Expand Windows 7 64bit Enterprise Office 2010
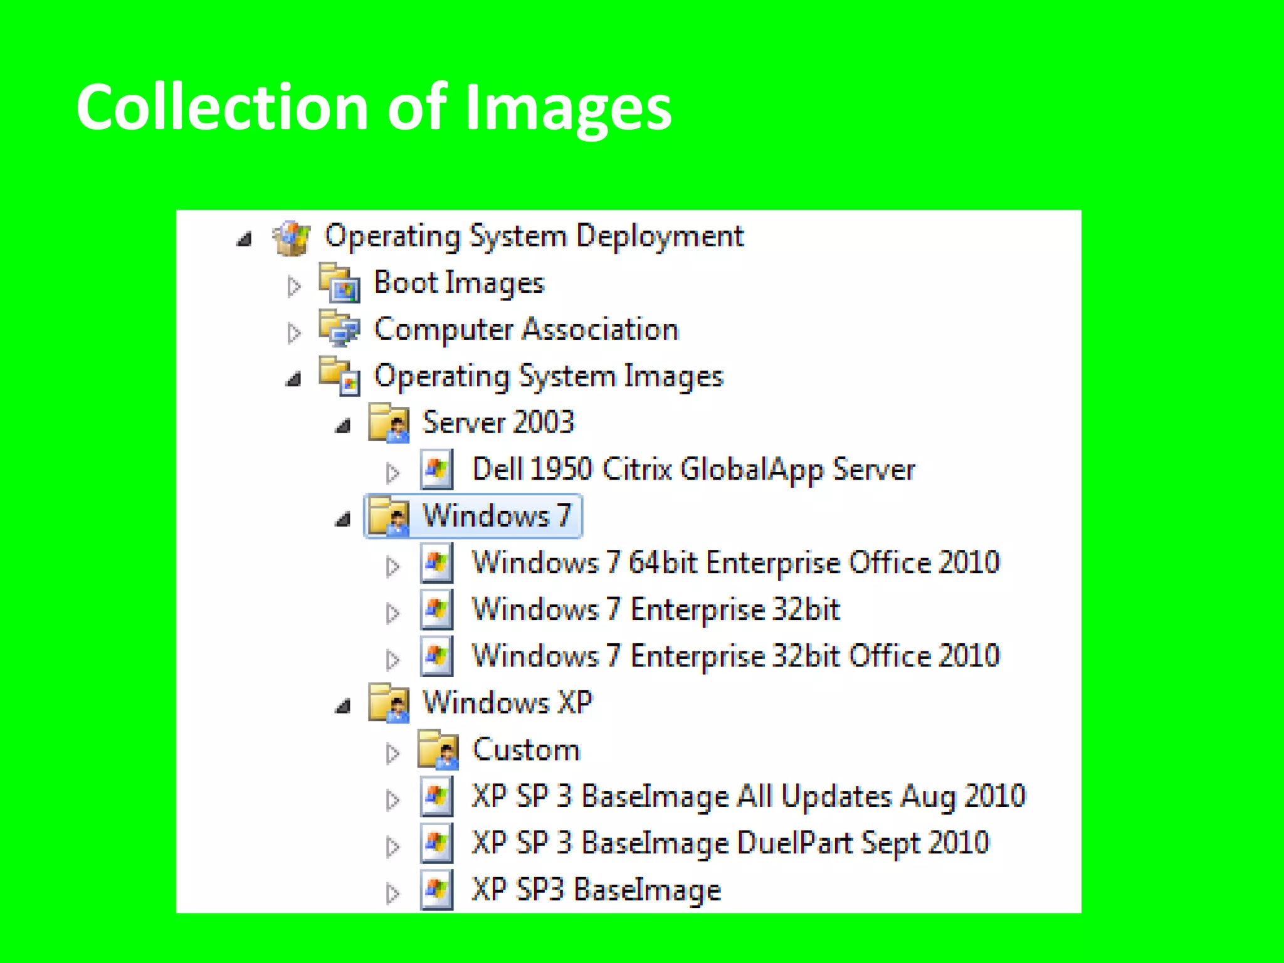This screenshot has width=1284, height=963. tap(393, 566)
